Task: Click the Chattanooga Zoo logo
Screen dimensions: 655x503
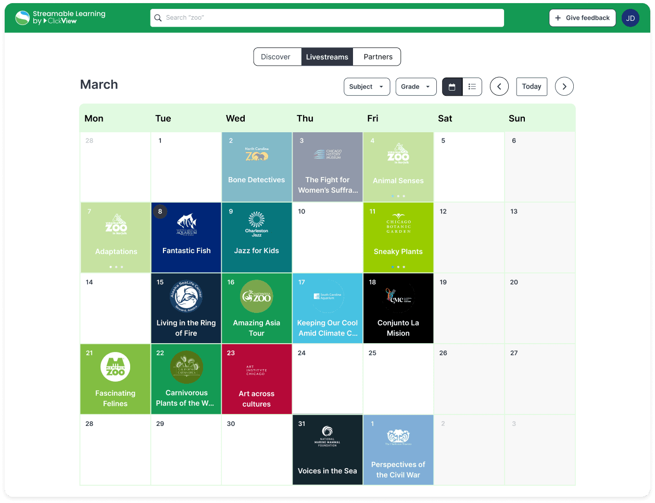Action: [x=257, y=297]
